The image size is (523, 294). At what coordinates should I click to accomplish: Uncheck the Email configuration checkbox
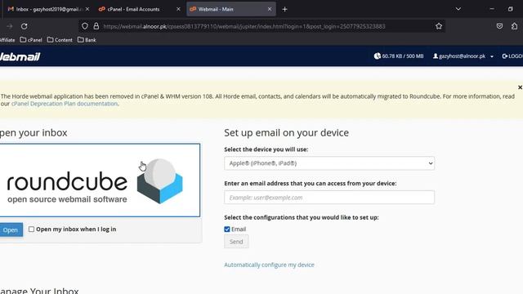(227, 229)
